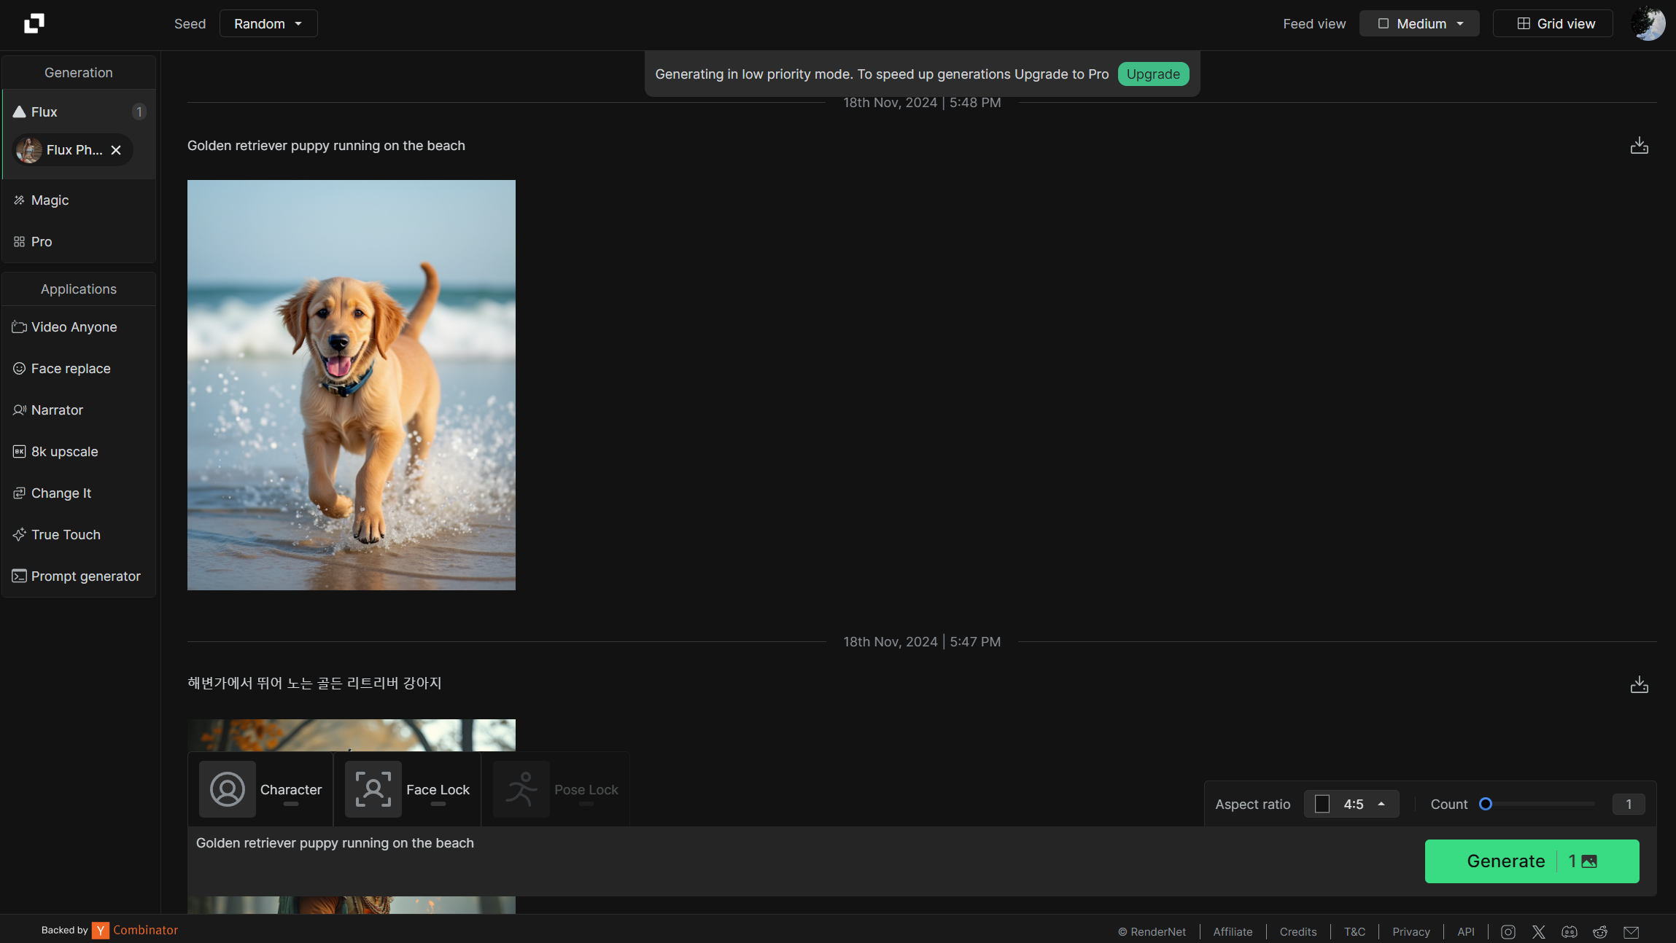This screenshot has height=943, width=1676.
Task: Click the Upgrade button in banner
Action: click(1152, 74)
